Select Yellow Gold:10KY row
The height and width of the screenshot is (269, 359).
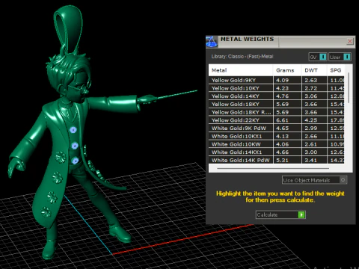coord(277,88)
